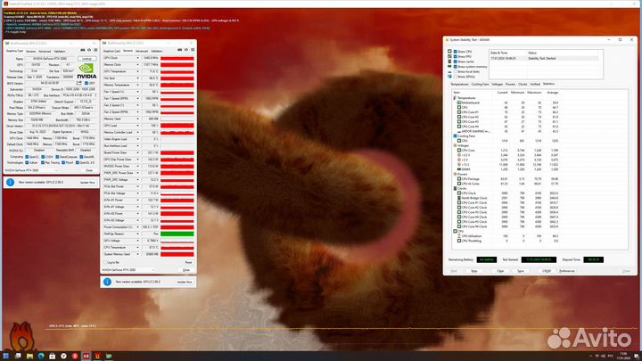
Task: Click the Preferences button in AIDA64
Action: coord(567,271)
